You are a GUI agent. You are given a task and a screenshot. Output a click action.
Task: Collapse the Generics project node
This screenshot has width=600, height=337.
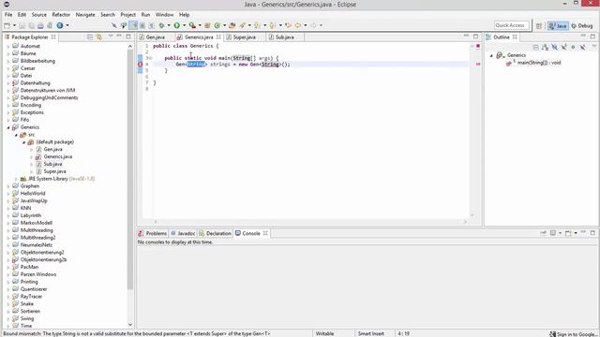coord(8,127)
